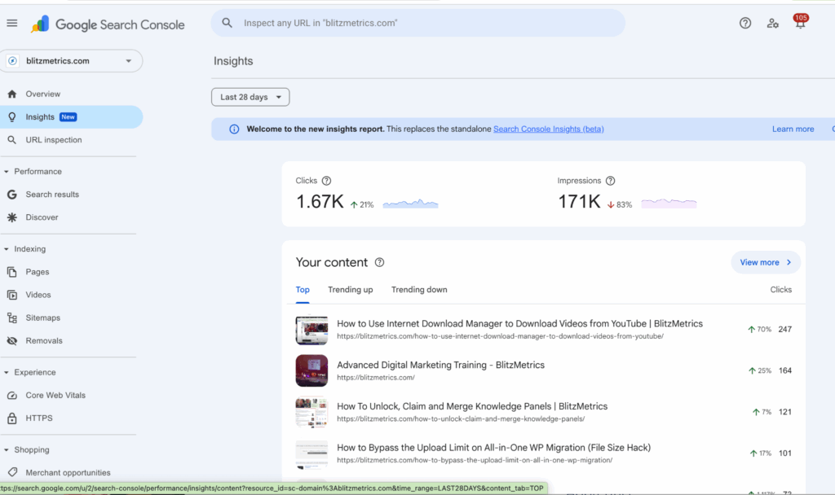The image size is (835, 495).
Task: Open the Last 28 days date filter
Action: point(250,97)
